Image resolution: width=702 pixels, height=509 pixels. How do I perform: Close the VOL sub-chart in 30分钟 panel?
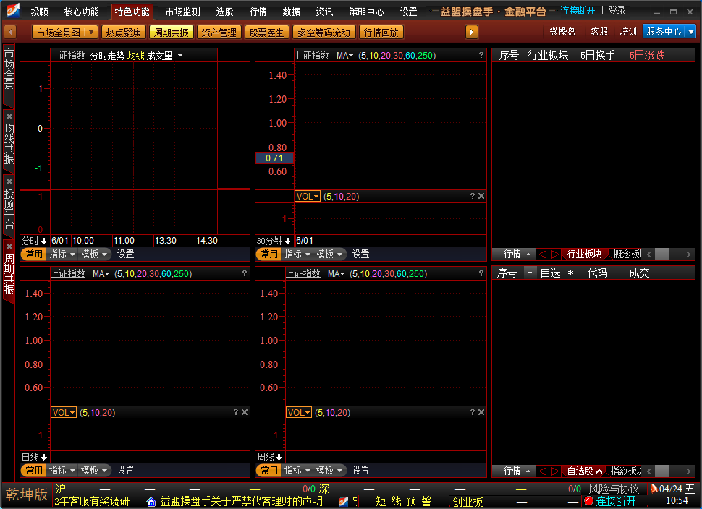481,196
